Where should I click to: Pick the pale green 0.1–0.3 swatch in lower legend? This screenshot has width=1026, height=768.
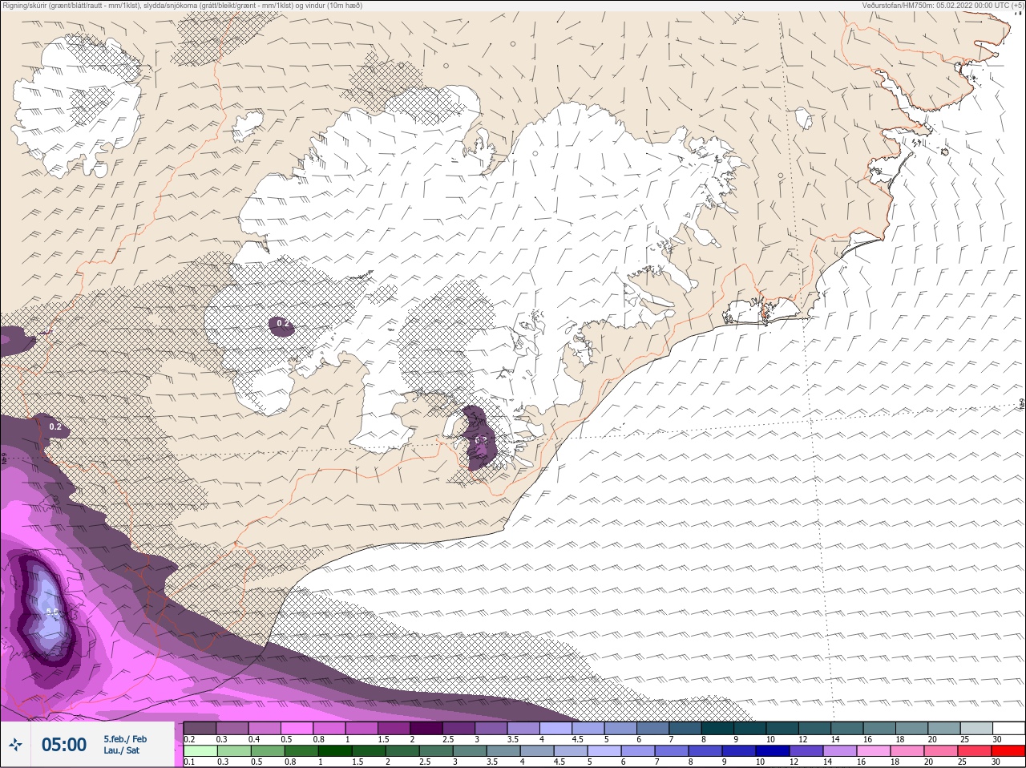coord(200,751)
